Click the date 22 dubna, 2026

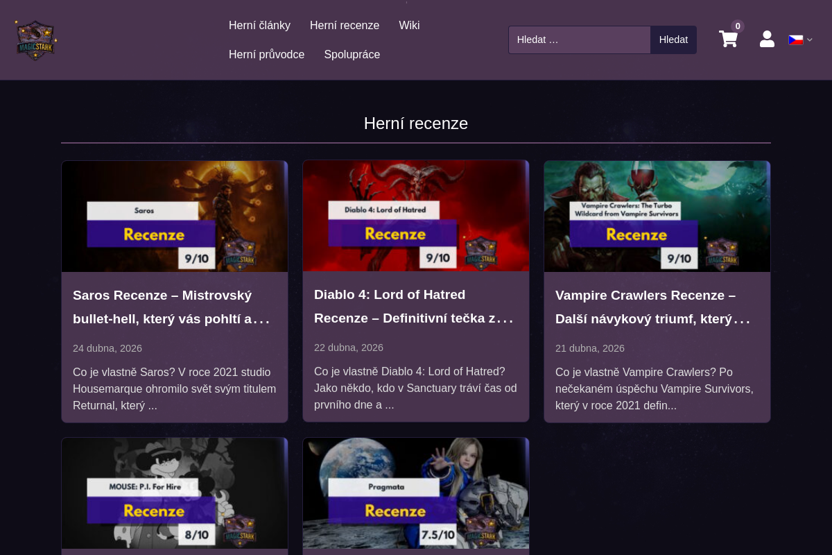point(349,348)
